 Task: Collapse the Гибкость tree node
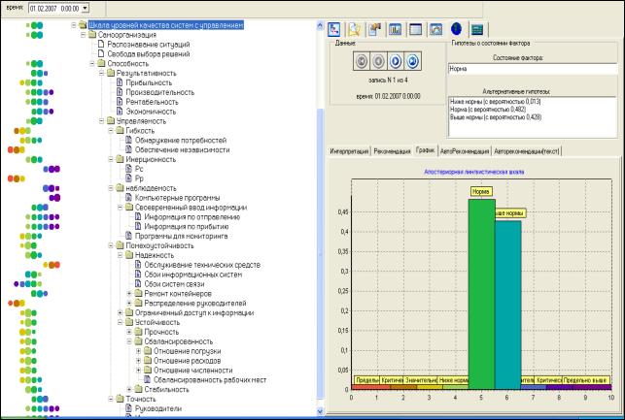pos(111,130)
